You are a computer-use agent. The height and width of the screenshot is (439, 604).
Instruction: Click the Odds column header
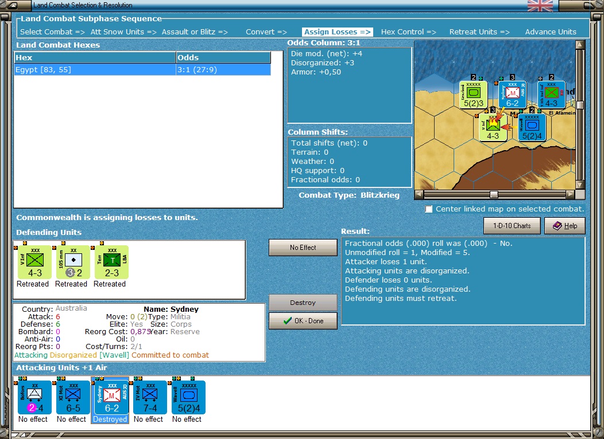223,58
